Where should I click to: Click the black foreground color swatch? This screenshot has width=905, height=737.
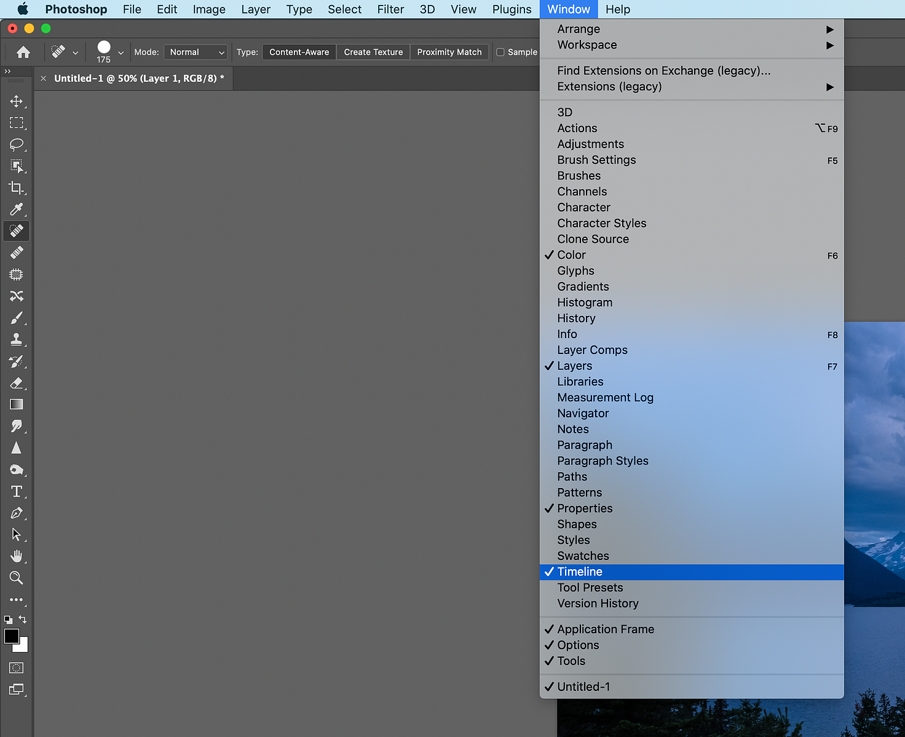[x=11, y=636]
